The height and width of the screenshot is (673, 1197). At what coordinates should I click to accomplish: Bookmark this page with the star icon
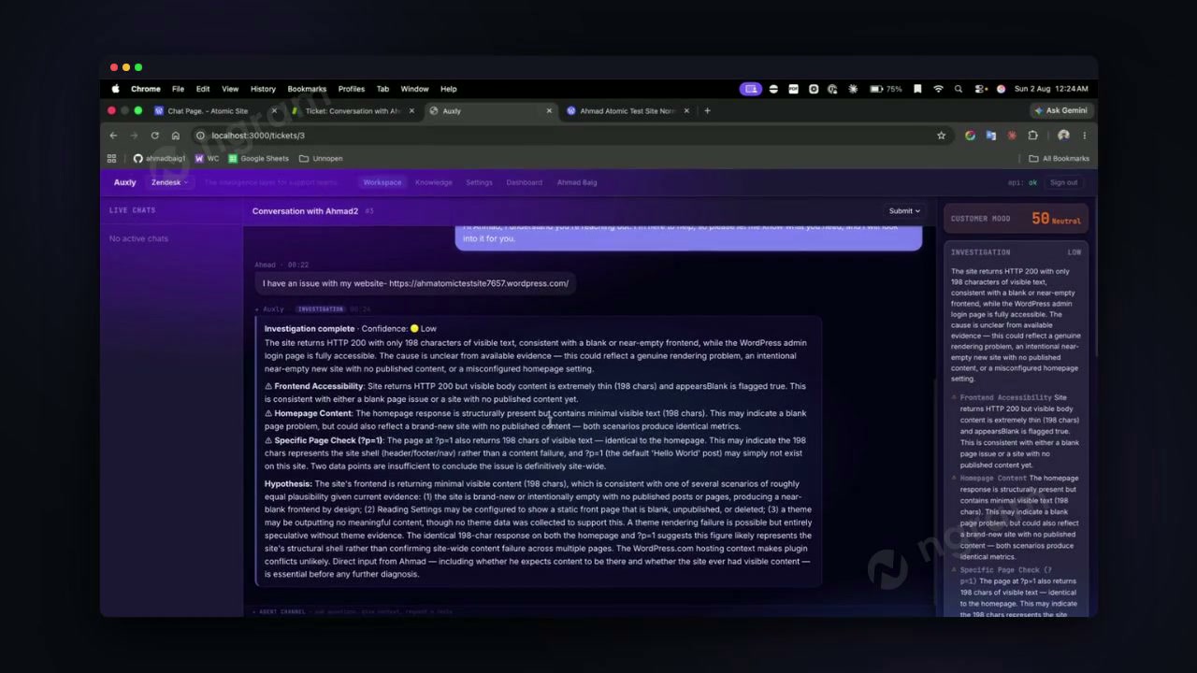coord(941,136)
